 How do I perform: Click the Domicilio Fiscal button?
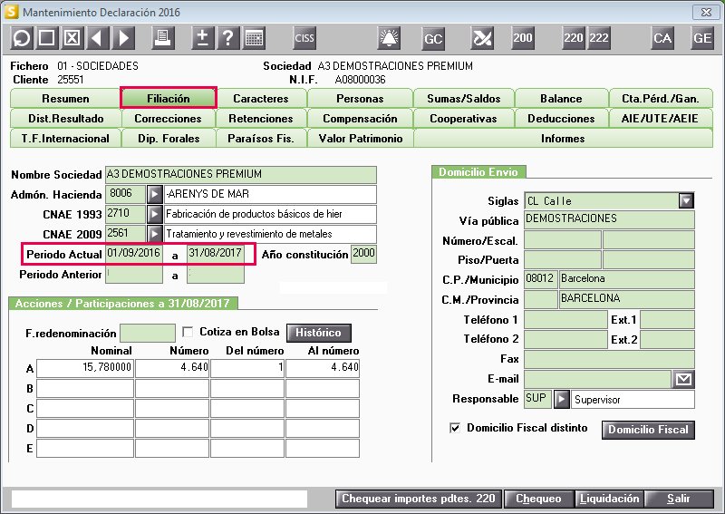tap(648, 430)
